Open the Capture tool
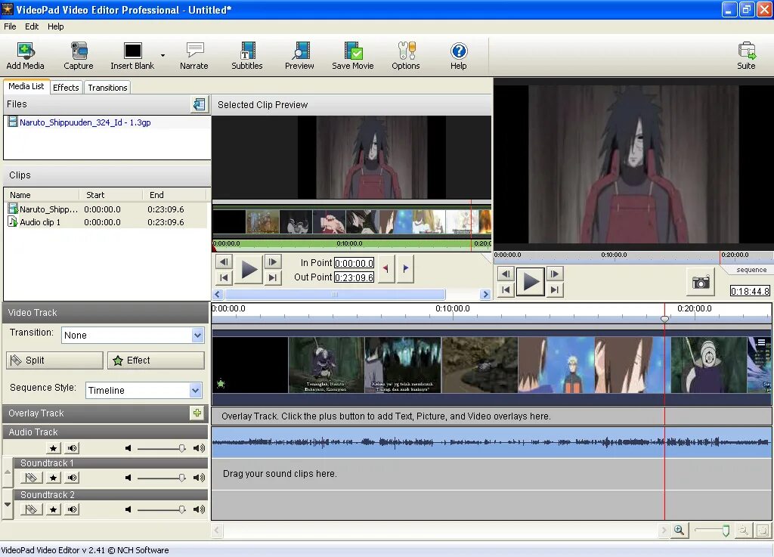 tap(78, 56)
